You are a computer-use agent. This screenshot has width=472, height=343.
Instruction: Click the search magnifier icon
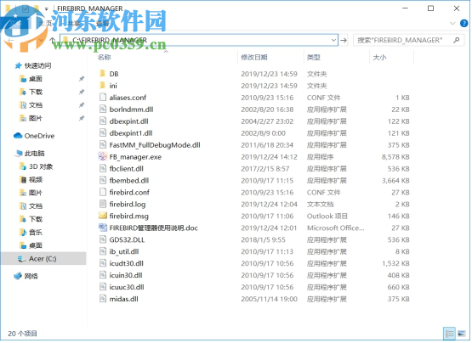coord(457,40)
